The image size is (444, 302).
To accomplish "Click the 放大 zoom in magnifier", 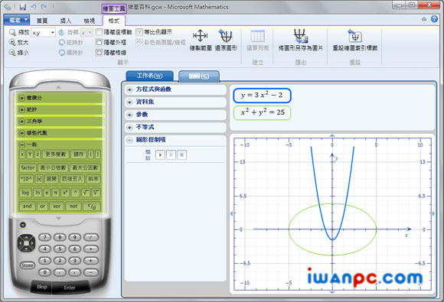I will tap(12, 42).
